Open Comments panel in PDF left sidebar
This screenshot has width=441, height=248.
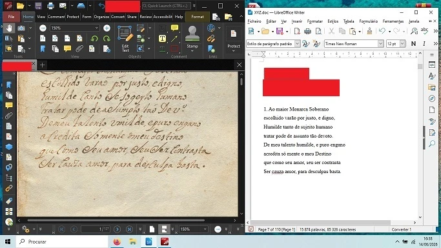pyautogui.click(x=9, y=105)
